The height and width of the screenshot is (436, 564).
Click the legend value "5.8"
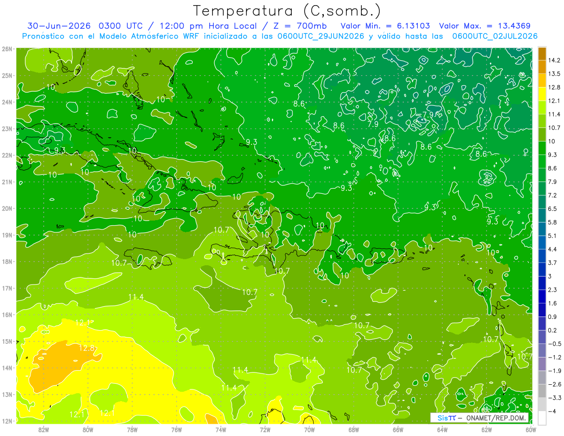tap(553, 222)
